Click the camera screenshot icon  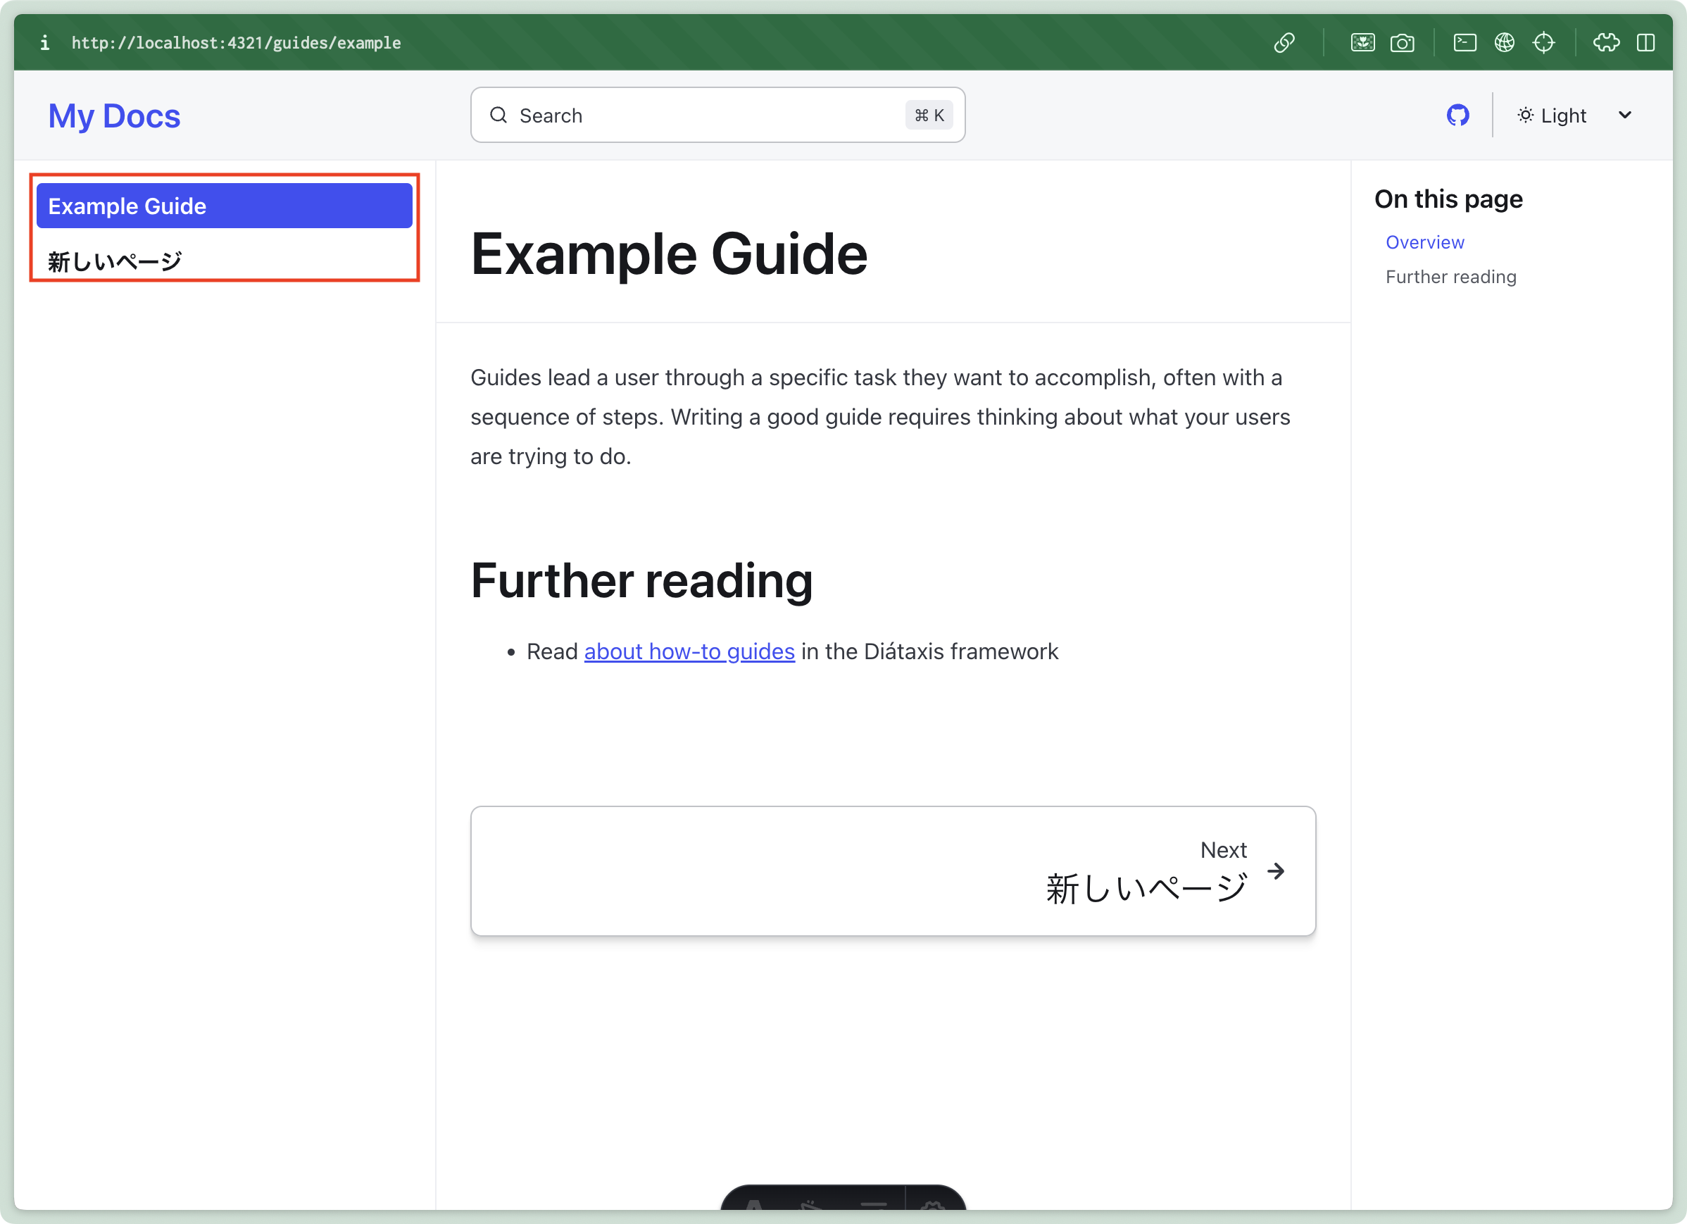[x=1402, y=42]
